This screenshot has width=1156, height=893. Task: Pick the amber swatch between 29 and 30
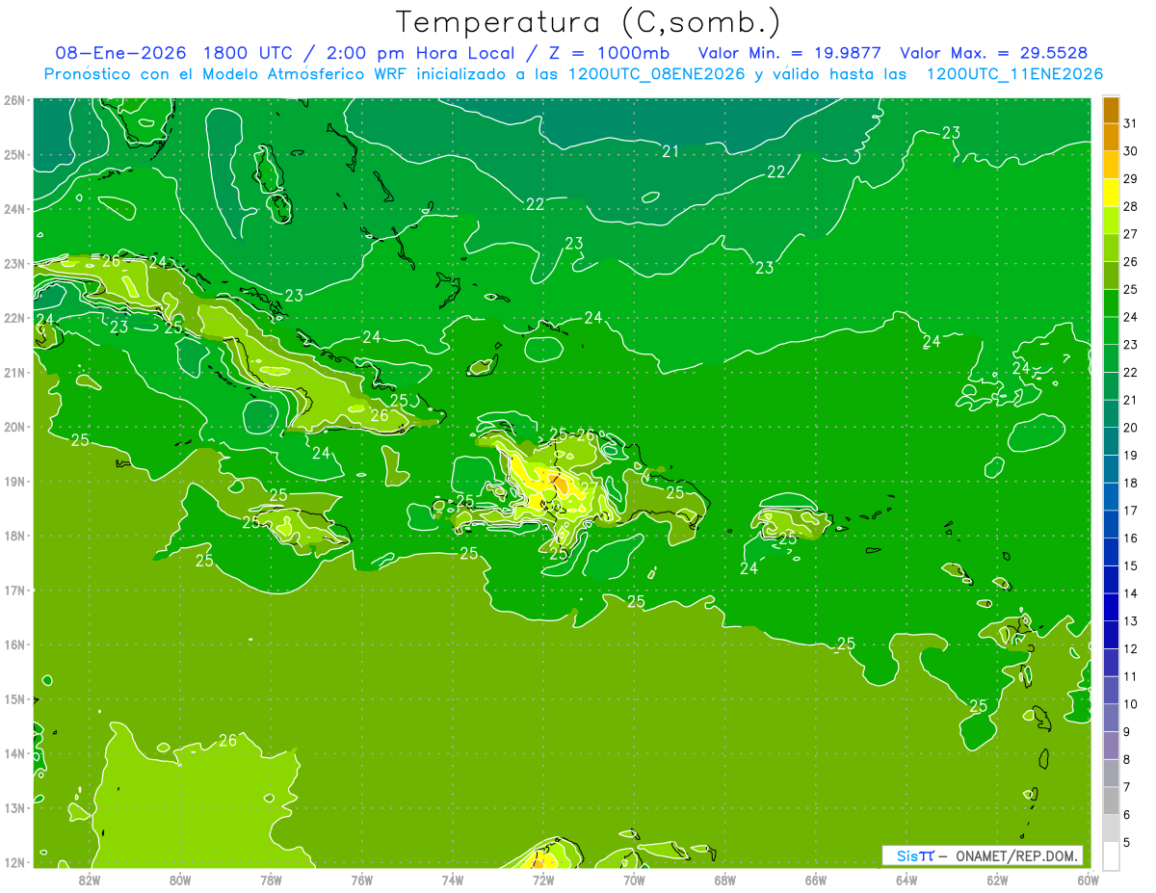click(x=1111, y=166)
